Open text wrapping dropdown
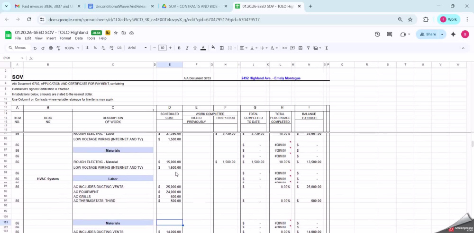474x233 pixels. [x=264, y=48]
